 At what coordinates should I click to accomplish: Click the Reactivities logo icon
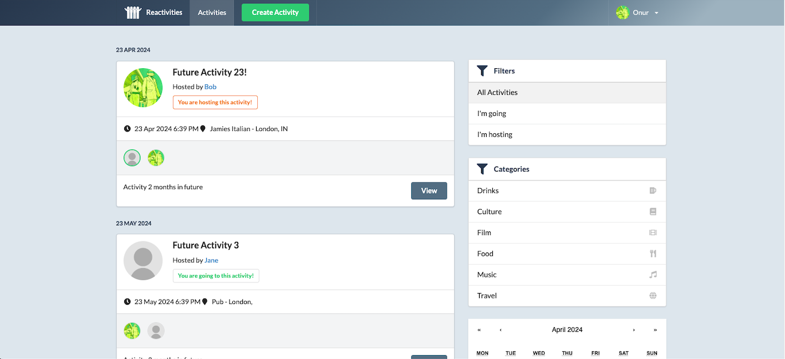[133, 12]
